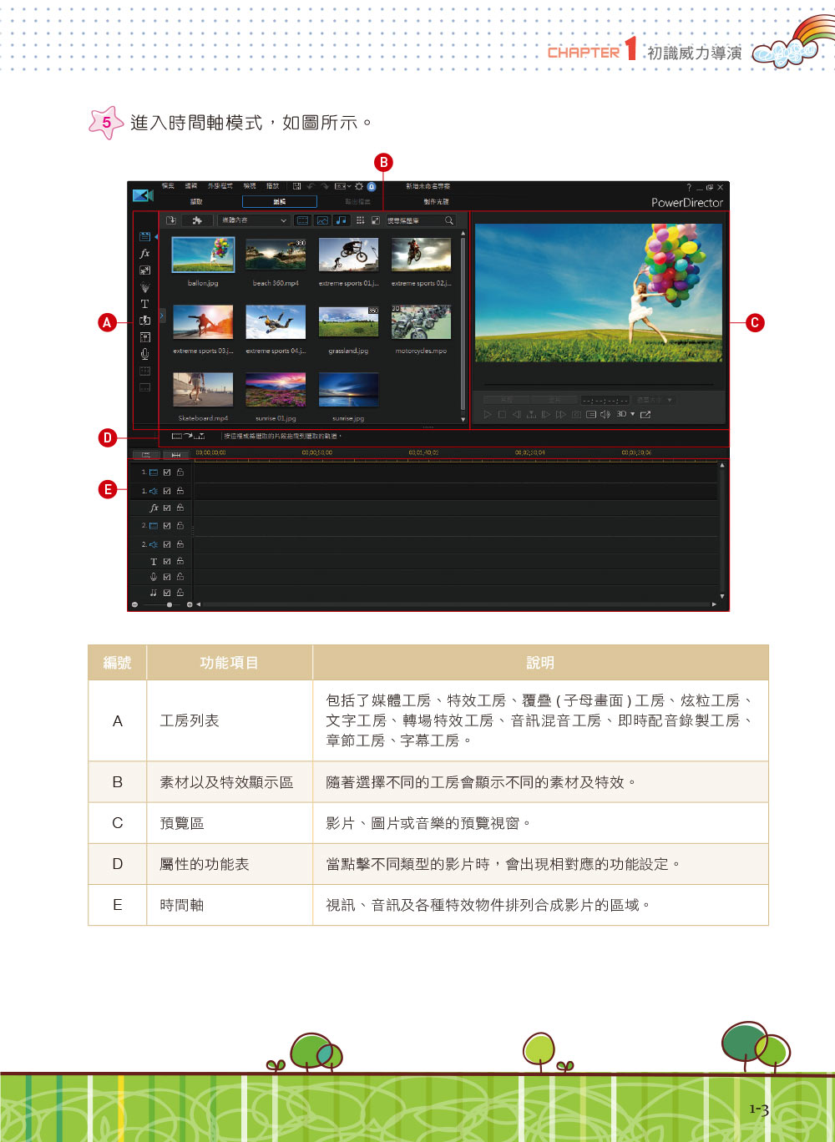Switch to the 製作光碟 tab

pyautogui.click(x=436, y=201)
